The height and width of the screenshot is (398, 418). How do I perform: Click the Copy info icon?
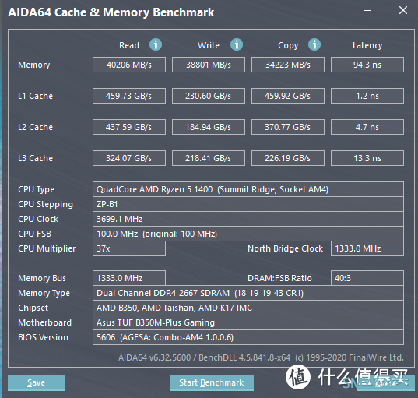click(x=314, y=44)
